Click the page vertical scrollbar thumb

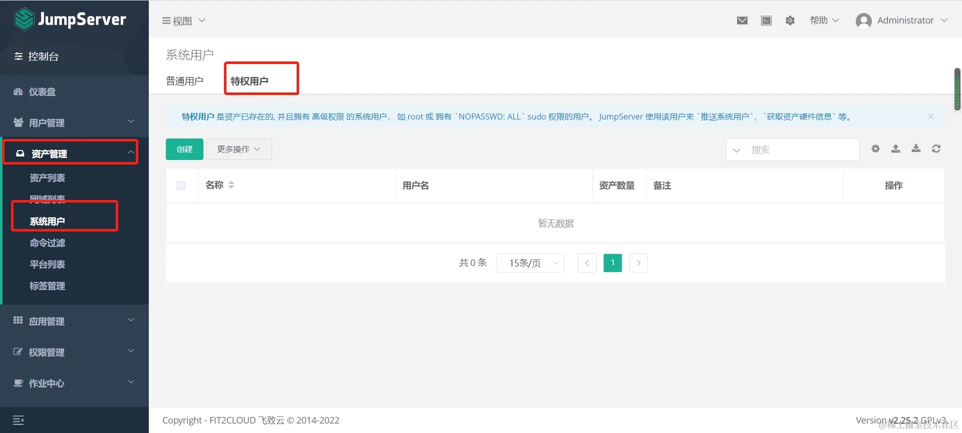tap(957, 89)
